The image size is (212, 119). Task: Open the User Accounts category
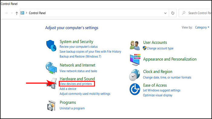[x=155, y=42]
